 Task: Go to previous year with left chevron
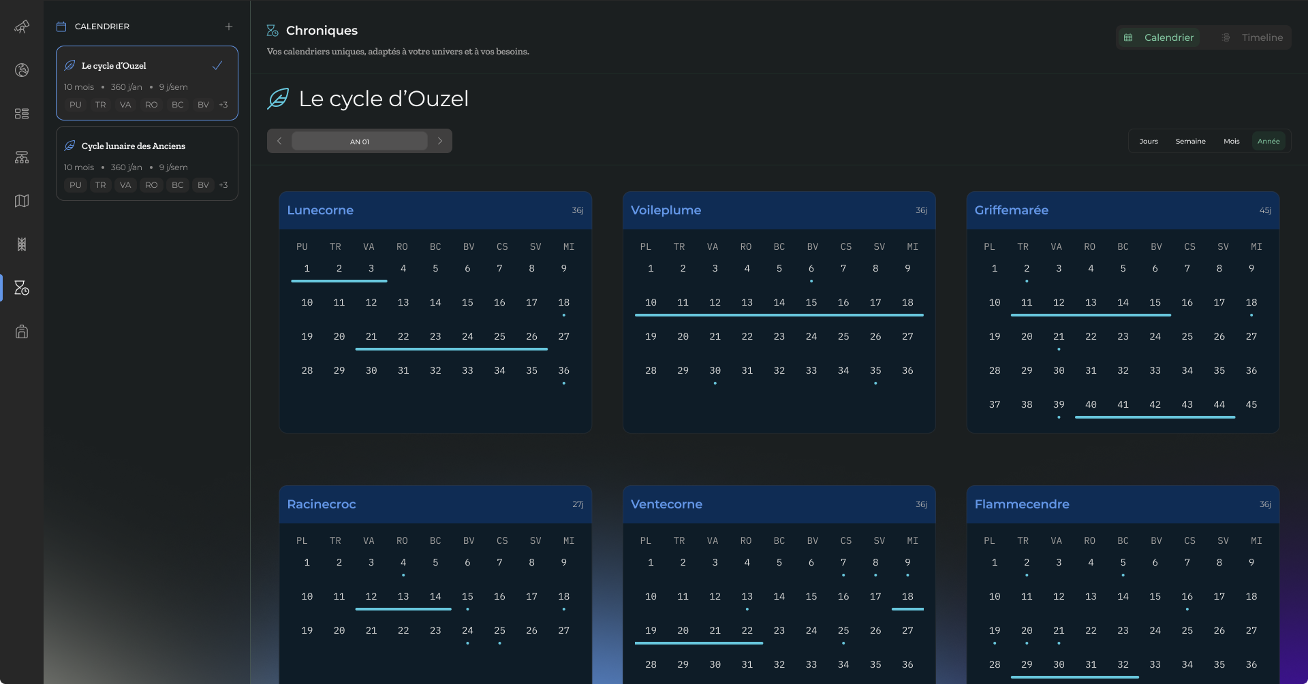279,141
